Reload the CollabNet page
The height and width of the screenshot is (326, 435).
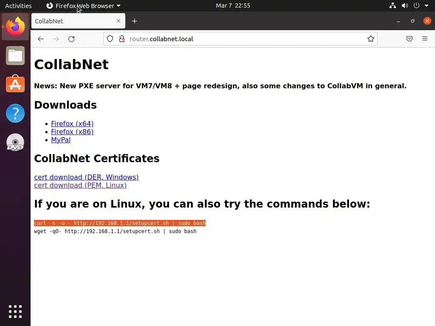coord(71,39)
